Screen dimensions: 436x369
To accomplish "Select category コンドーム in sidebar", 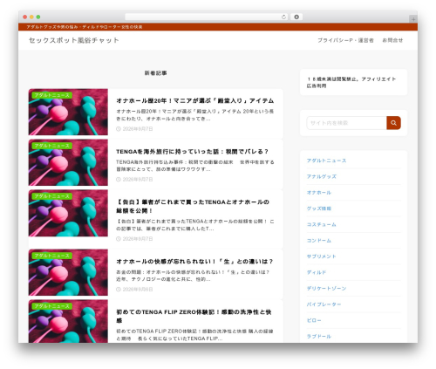I will coord(319,241).
